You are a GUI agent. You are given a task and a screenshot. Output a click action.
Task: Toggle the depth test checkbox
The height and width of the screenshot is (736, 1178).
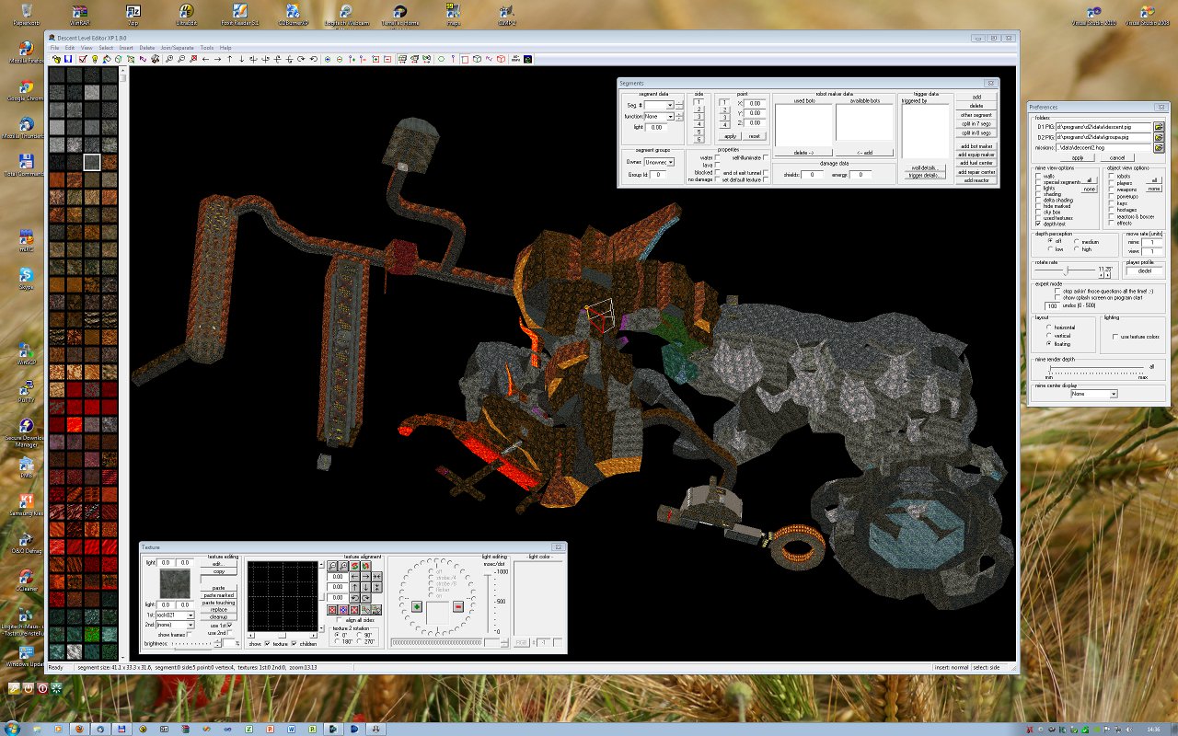coord(1039,224)
